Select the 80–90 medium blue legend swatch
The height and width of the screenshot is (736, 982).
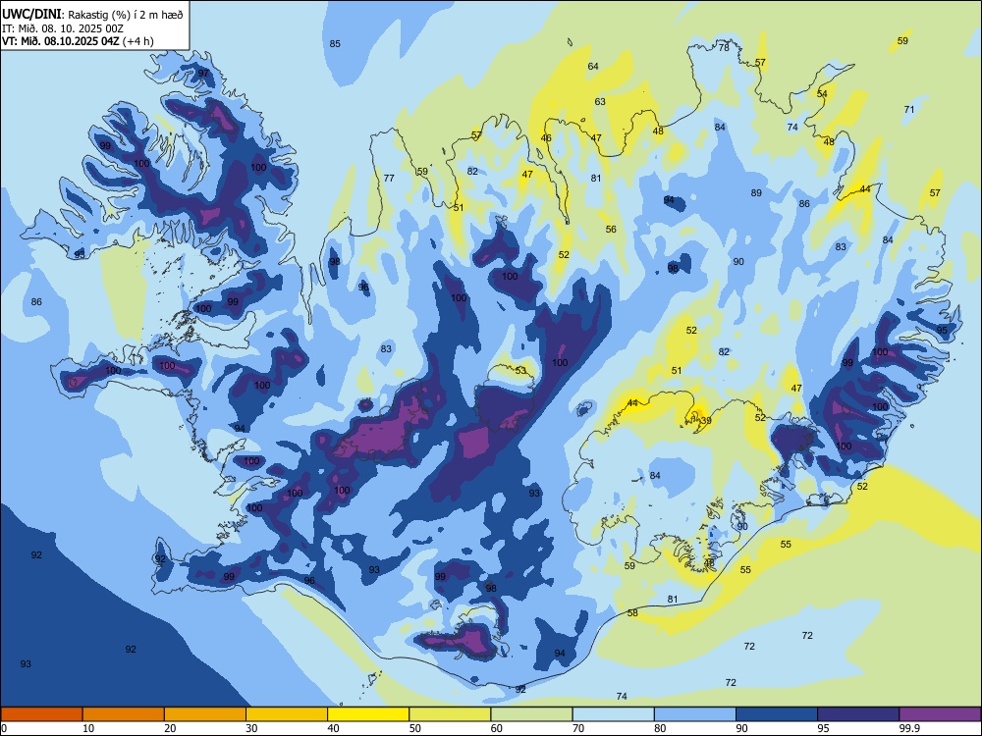(x=695, y=714)
